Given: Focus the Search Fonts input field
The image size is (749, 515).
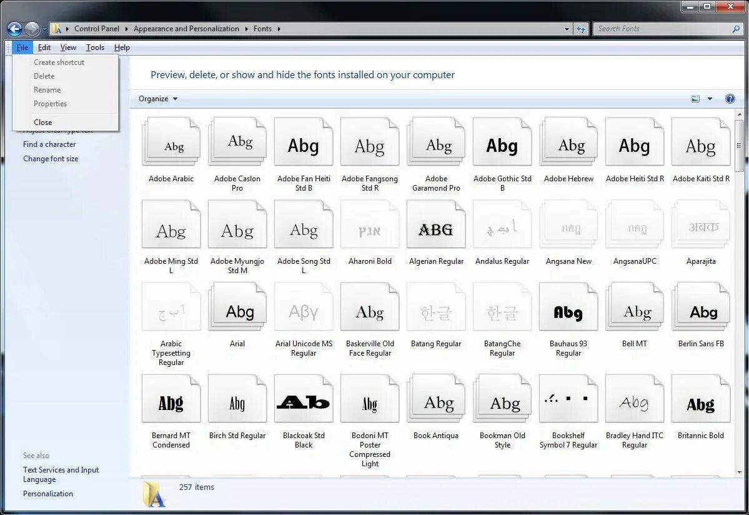Looking at the screenshot, I should [x=663, y=29].
